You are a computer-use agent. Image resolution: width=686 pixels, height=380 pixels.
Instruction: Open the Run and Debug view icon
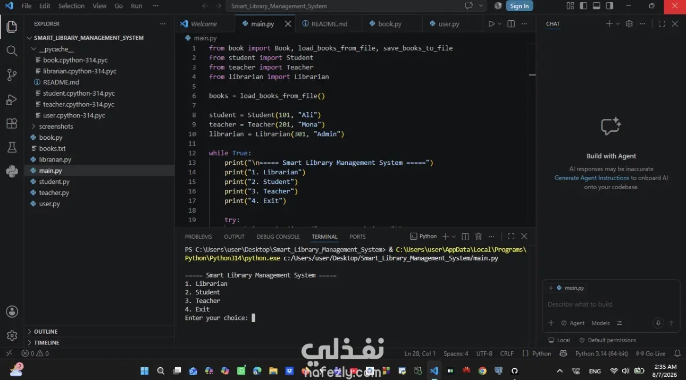pyautogui.click(x=12, y=99)
